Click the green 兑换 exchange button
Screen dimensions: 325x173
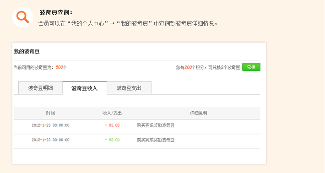pos(251,67)
